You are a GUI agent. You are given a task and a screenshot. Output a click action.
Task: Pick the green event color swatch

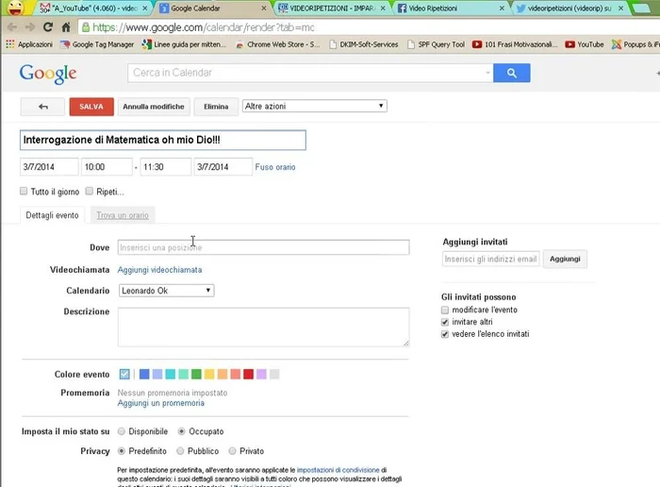point(196,374)
